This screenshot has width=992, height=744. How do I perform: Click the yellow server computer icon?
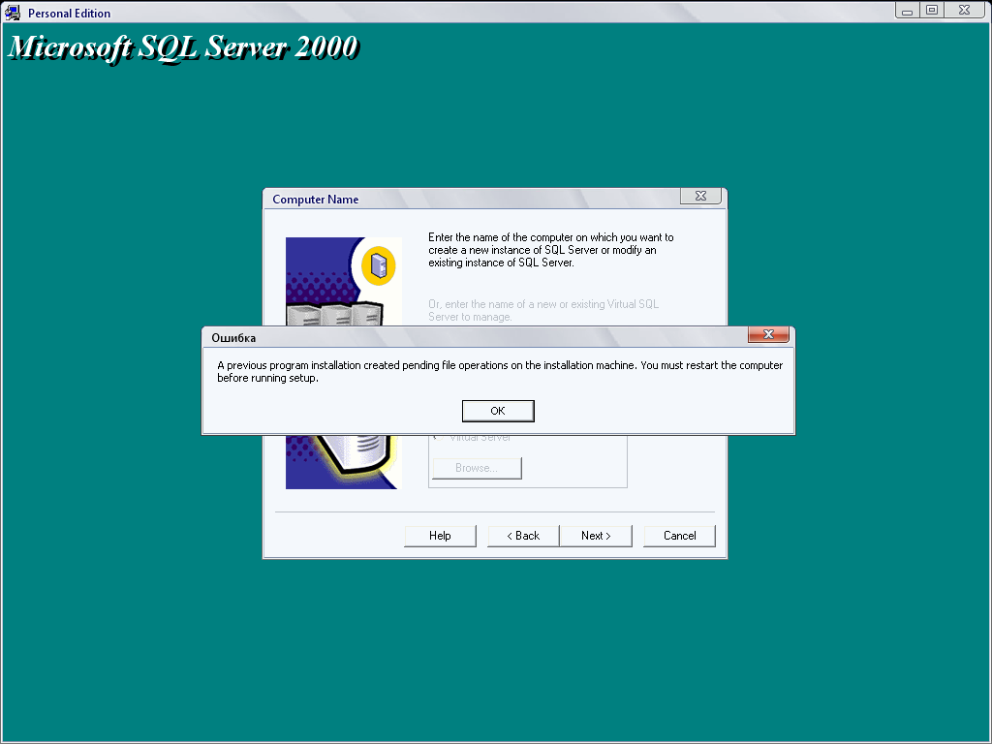coord(379,265)
